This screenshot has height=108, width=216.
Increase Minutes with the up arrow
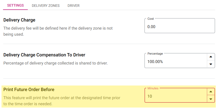coord(211,92)
